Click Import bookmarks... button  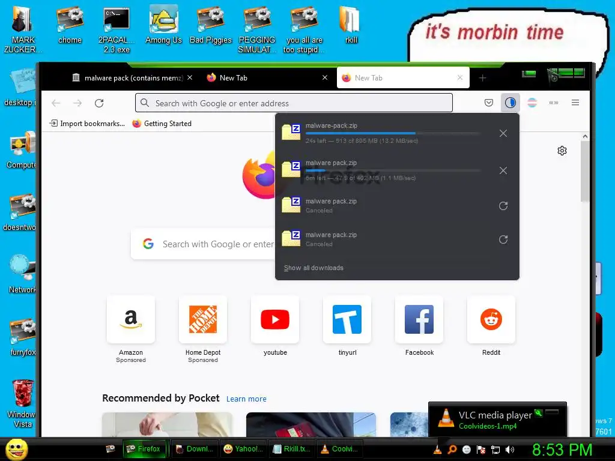[87, 124]
